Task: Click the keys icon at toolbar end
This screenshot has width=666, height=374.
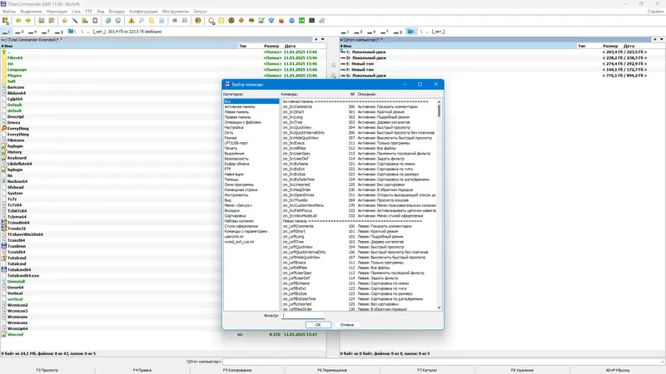Action: pyautogui.click(x=322, y=20)
